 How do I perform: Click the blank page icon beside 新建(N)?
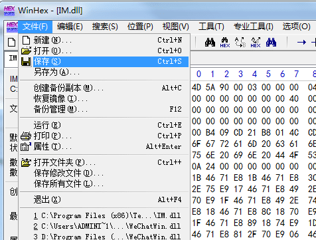(26, 40)
